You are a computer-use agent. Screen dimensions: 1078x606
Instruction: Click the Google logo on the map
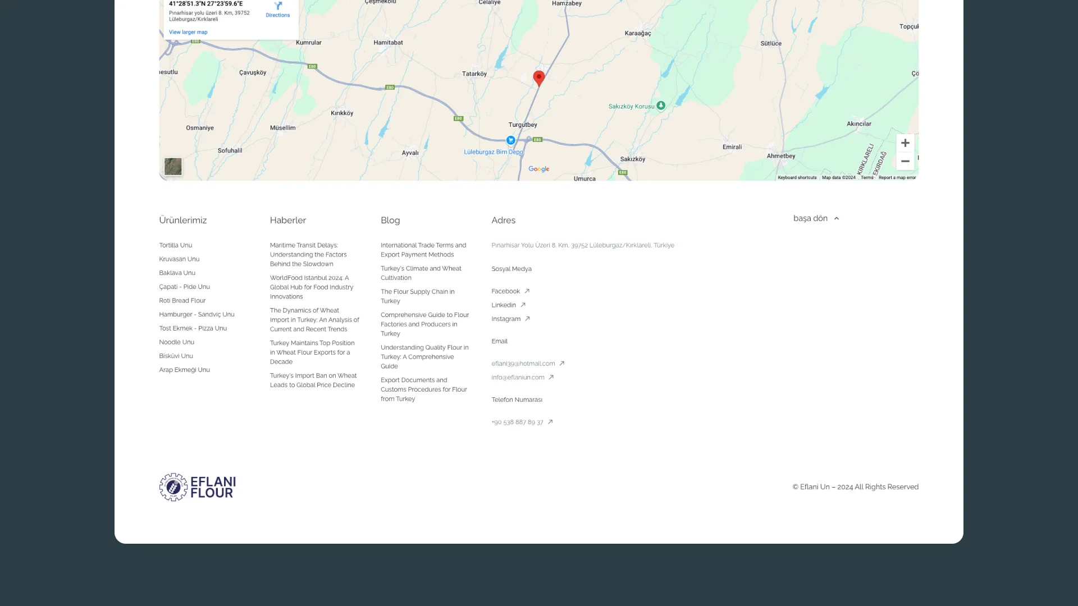[539, 169]
